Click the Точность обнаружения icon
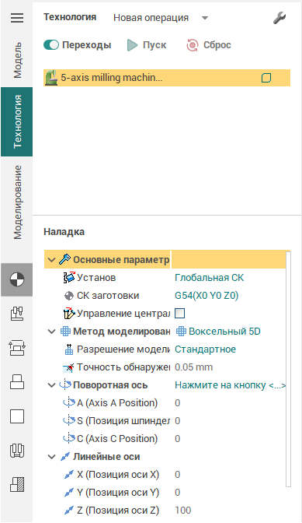 68,367
